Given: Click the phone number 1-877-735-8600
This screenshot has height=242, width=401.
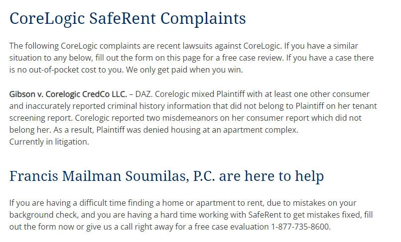Looking at the screenshot, I should (300, 227).
